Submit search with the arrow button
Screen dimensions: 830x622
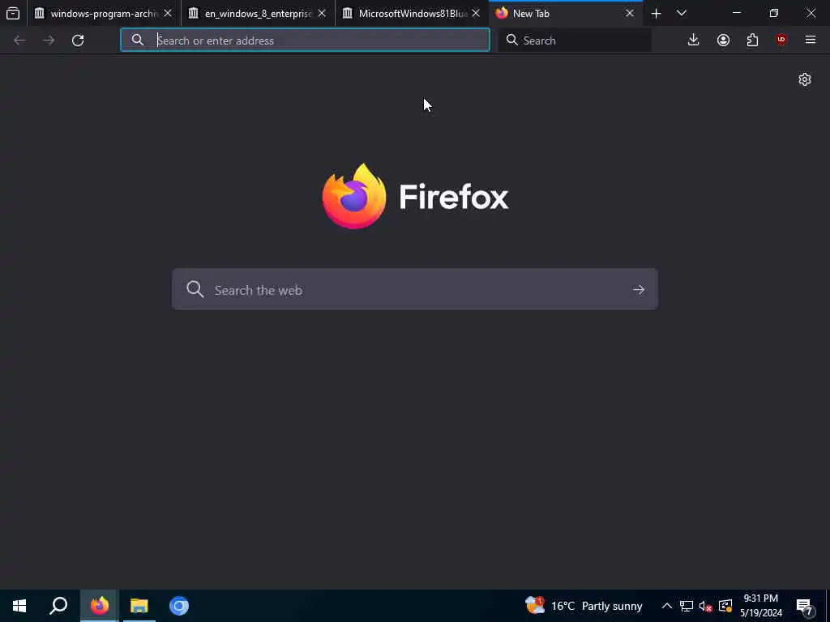[639, 290]
